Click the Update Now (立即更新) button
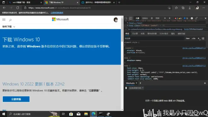Image resolution: width=208 pixels, height=117 pixels. coord(16,99)
